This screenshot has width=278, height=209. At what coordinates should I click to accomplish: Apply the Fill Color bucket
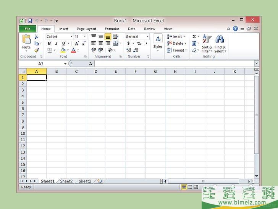(63, 50)
